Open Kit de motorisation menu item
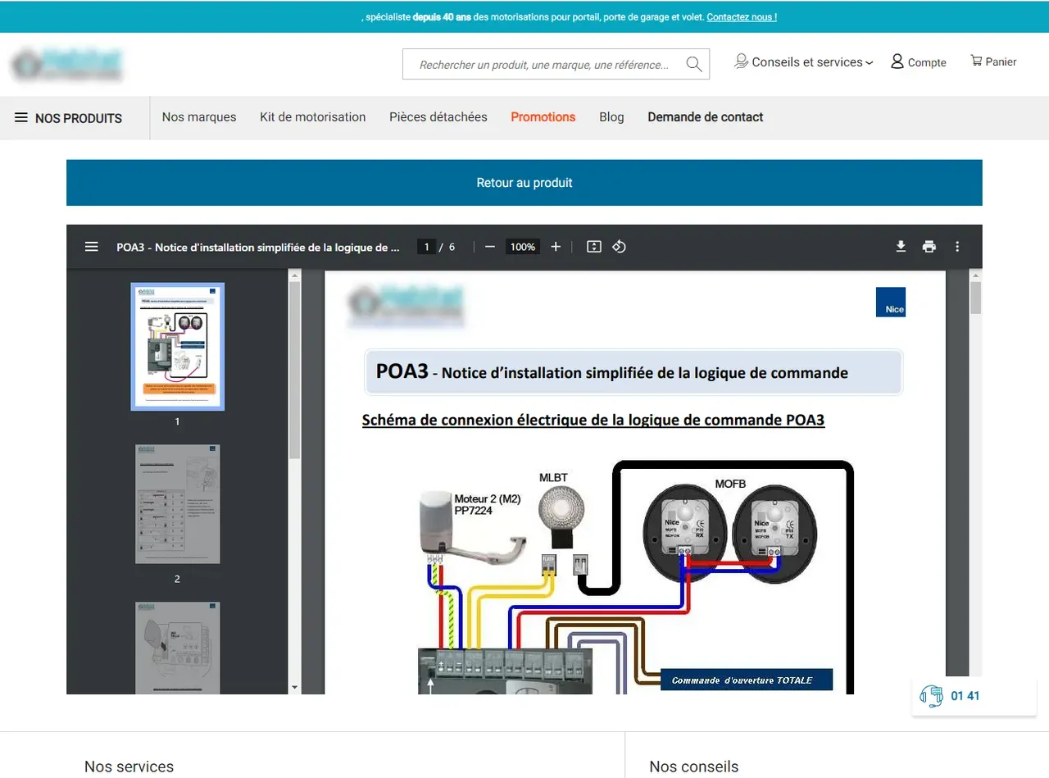This screenshot has height=778, width=1049. pos(313,117)
